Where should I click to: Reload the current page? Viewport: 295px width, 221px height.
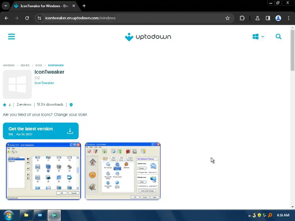pyautogui.click(x=27, y=18)
